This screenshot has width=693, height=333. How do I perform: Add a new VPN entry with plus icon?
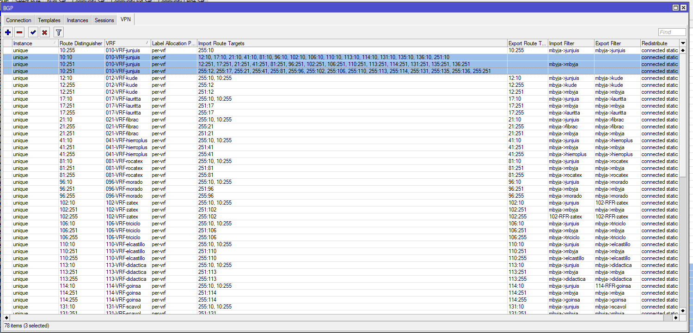[x=8, y=32]
